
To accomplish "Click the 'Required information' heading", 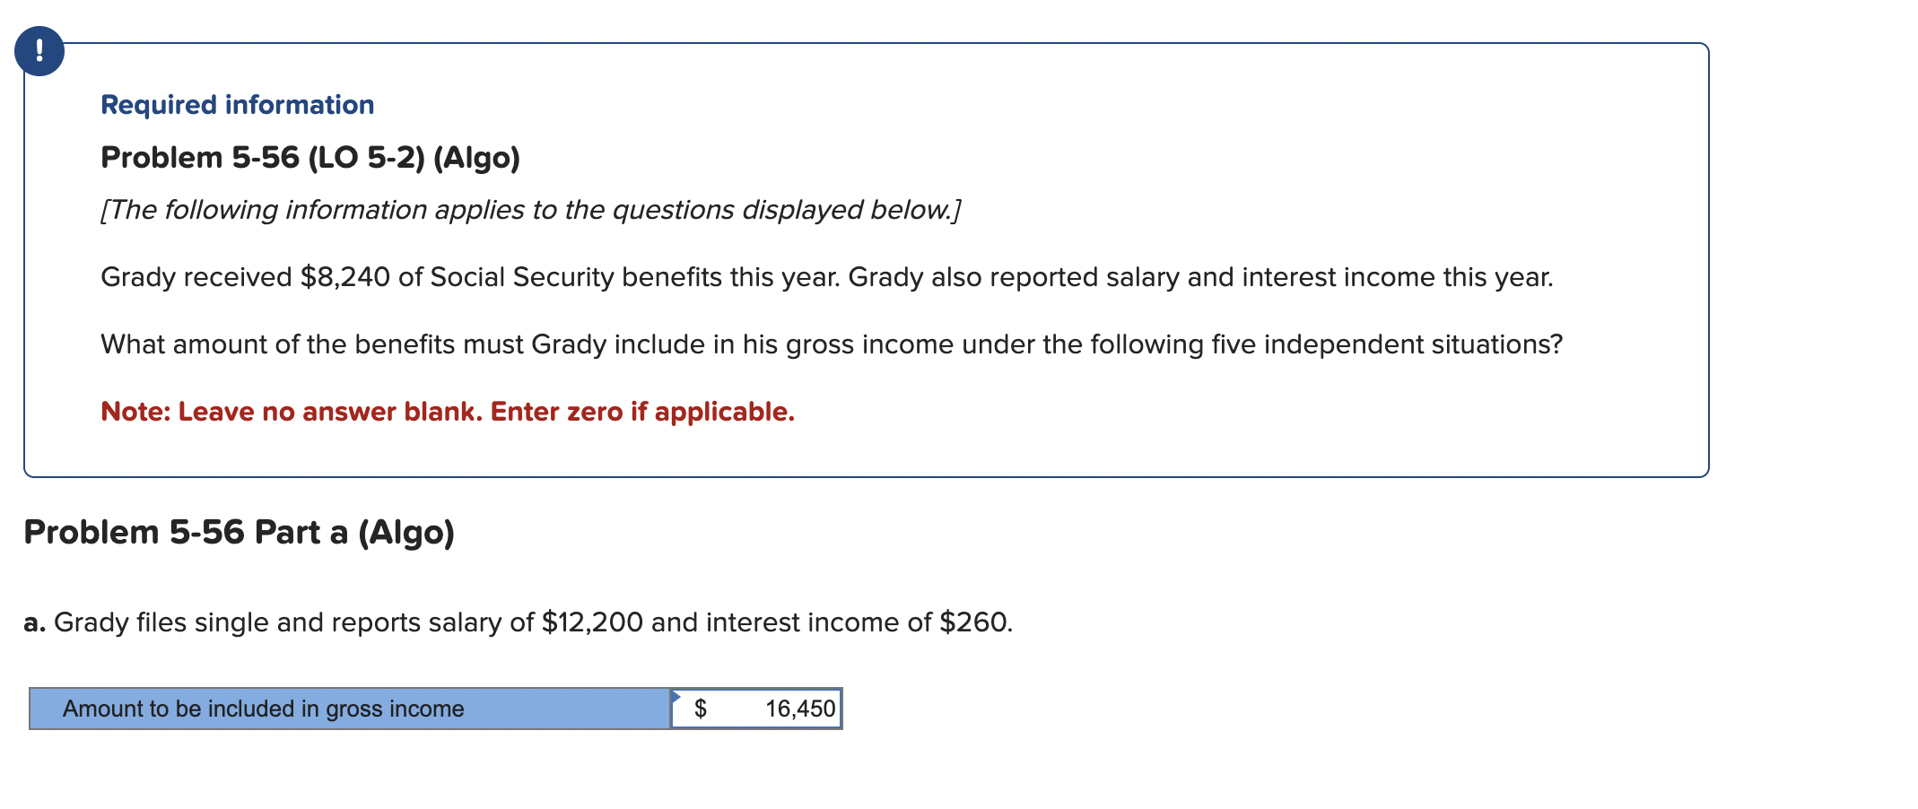I will [x=236, y=105].
